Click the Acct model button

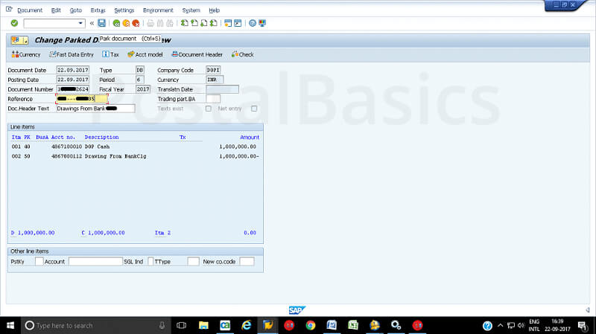click(x=145, y=54)
